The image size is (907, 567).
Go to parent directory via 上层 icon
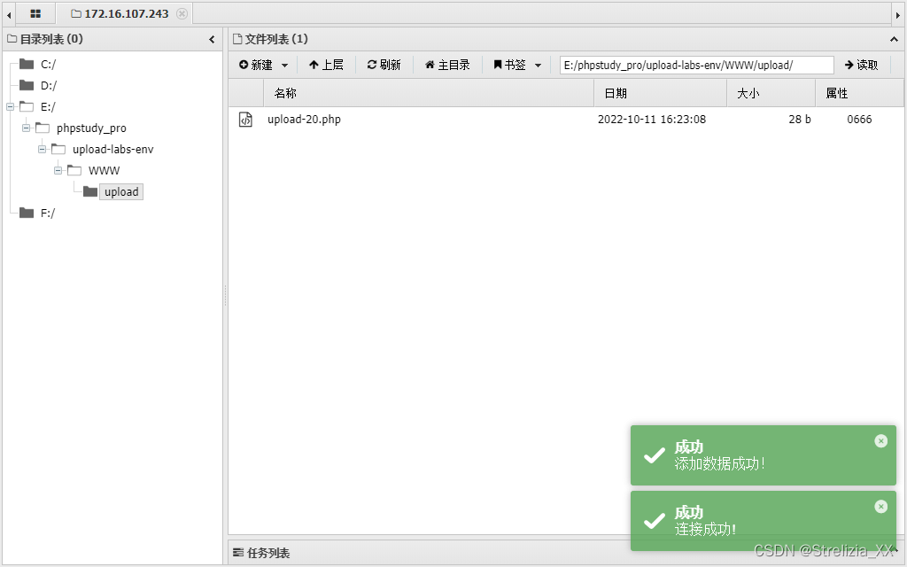(x=313, y=64)
